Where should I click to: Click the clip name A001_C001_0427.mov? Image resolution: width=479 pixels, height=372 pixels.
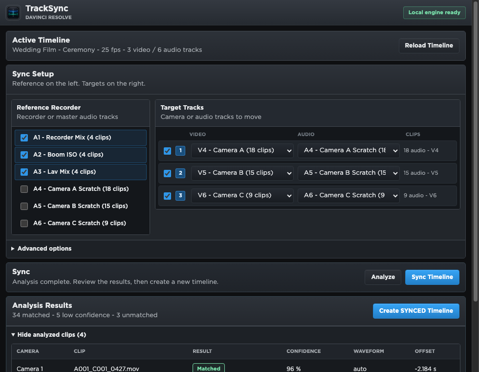click(x=107, y=369)
